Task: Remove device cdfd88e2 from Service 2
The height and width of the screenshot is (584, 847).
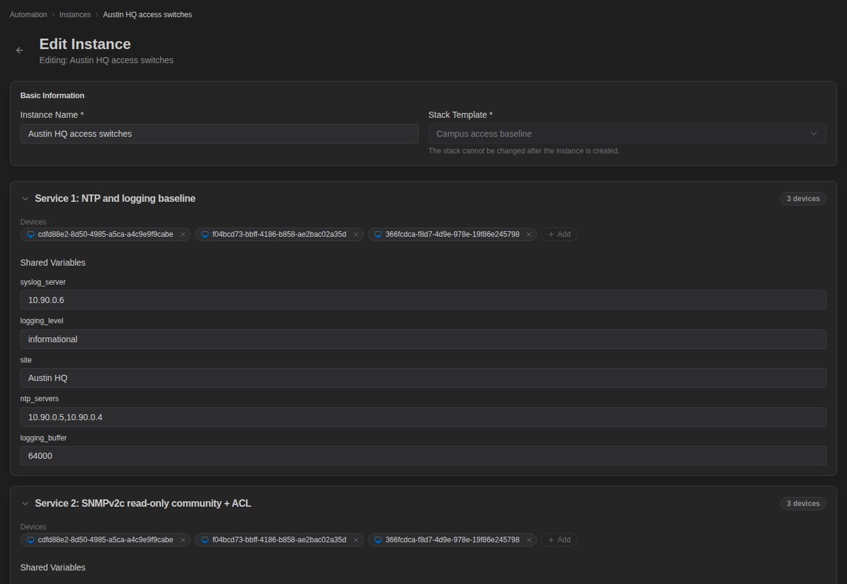Action: click(x=183, y=540)
